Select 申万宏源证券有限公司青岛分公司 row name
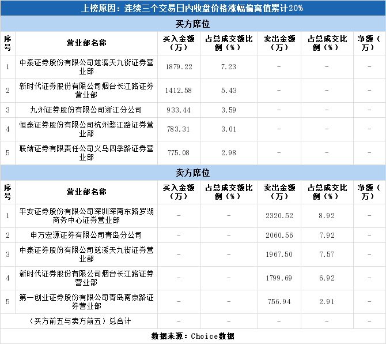 [x=86, y=235]
